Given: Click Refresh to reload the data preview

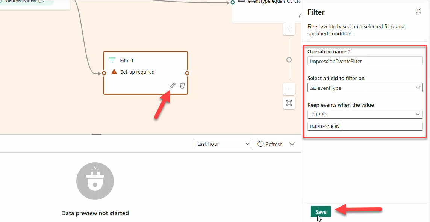Looking at the screenshot, I should 270,144.
